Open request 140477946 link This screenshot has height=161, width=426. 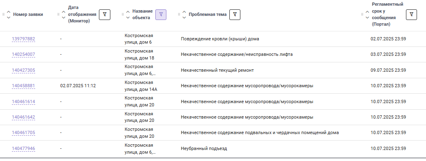[x=23, y=148]
